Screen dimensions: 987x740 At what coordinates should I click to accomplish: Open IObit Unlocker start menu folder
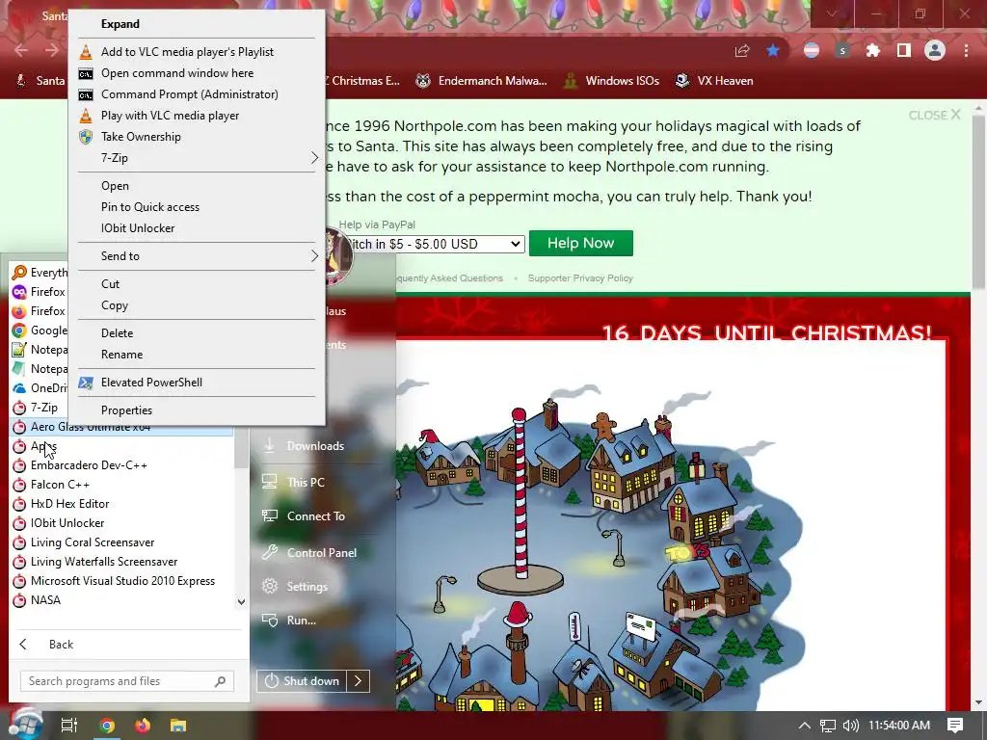tap(67, 523)
